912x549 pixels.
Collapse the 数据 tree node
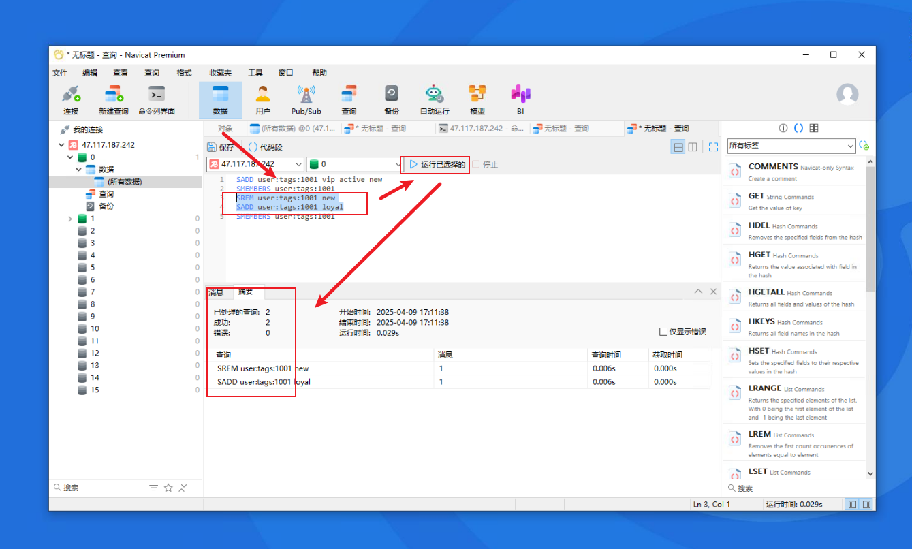78,170
